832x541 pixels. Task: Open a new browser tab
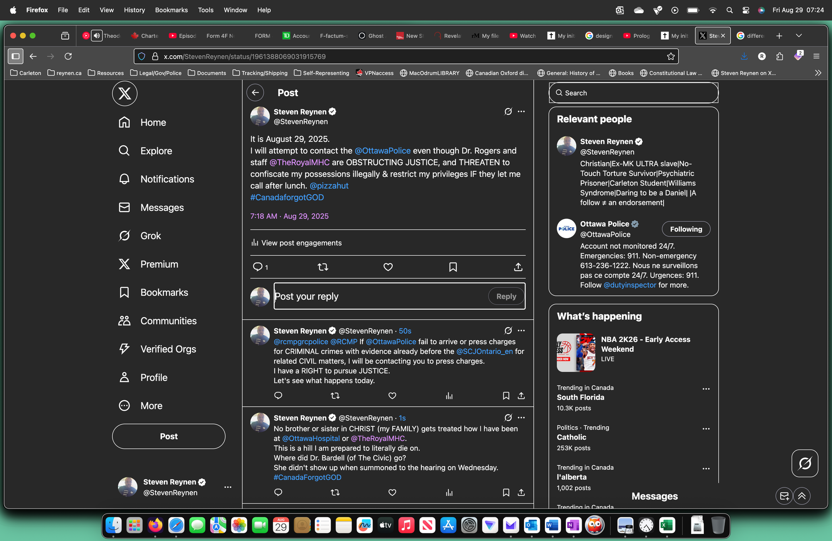click(x=779, y=36)
